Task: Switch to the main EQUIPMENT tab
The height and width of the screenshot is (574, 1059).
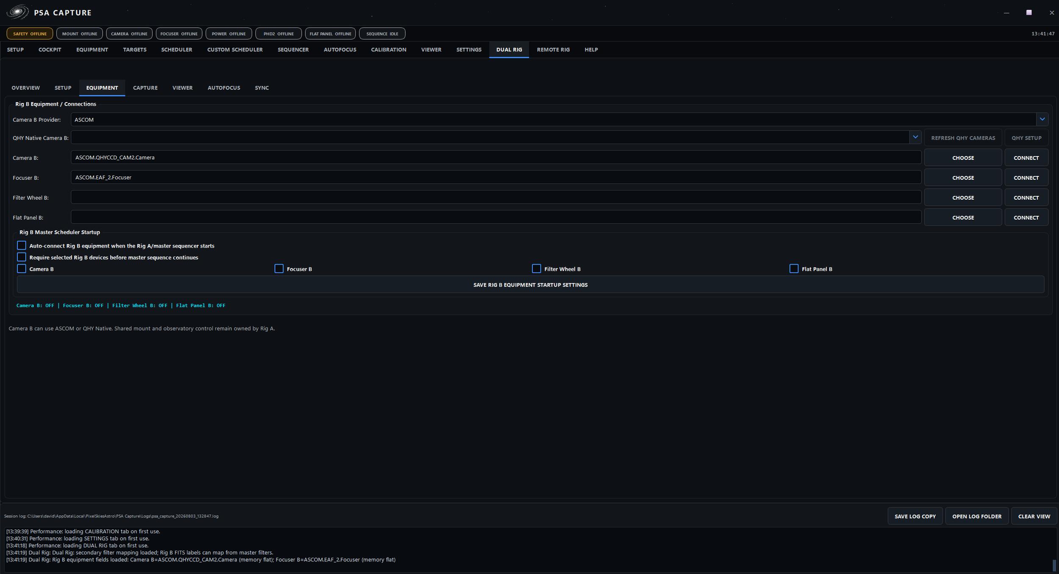Action: (x=92, y=50)
